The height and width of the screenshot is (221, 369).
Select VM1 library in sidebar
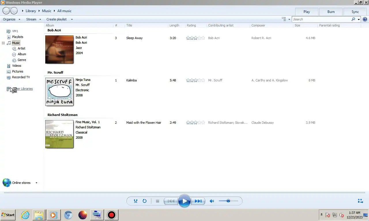pos(15,31)
